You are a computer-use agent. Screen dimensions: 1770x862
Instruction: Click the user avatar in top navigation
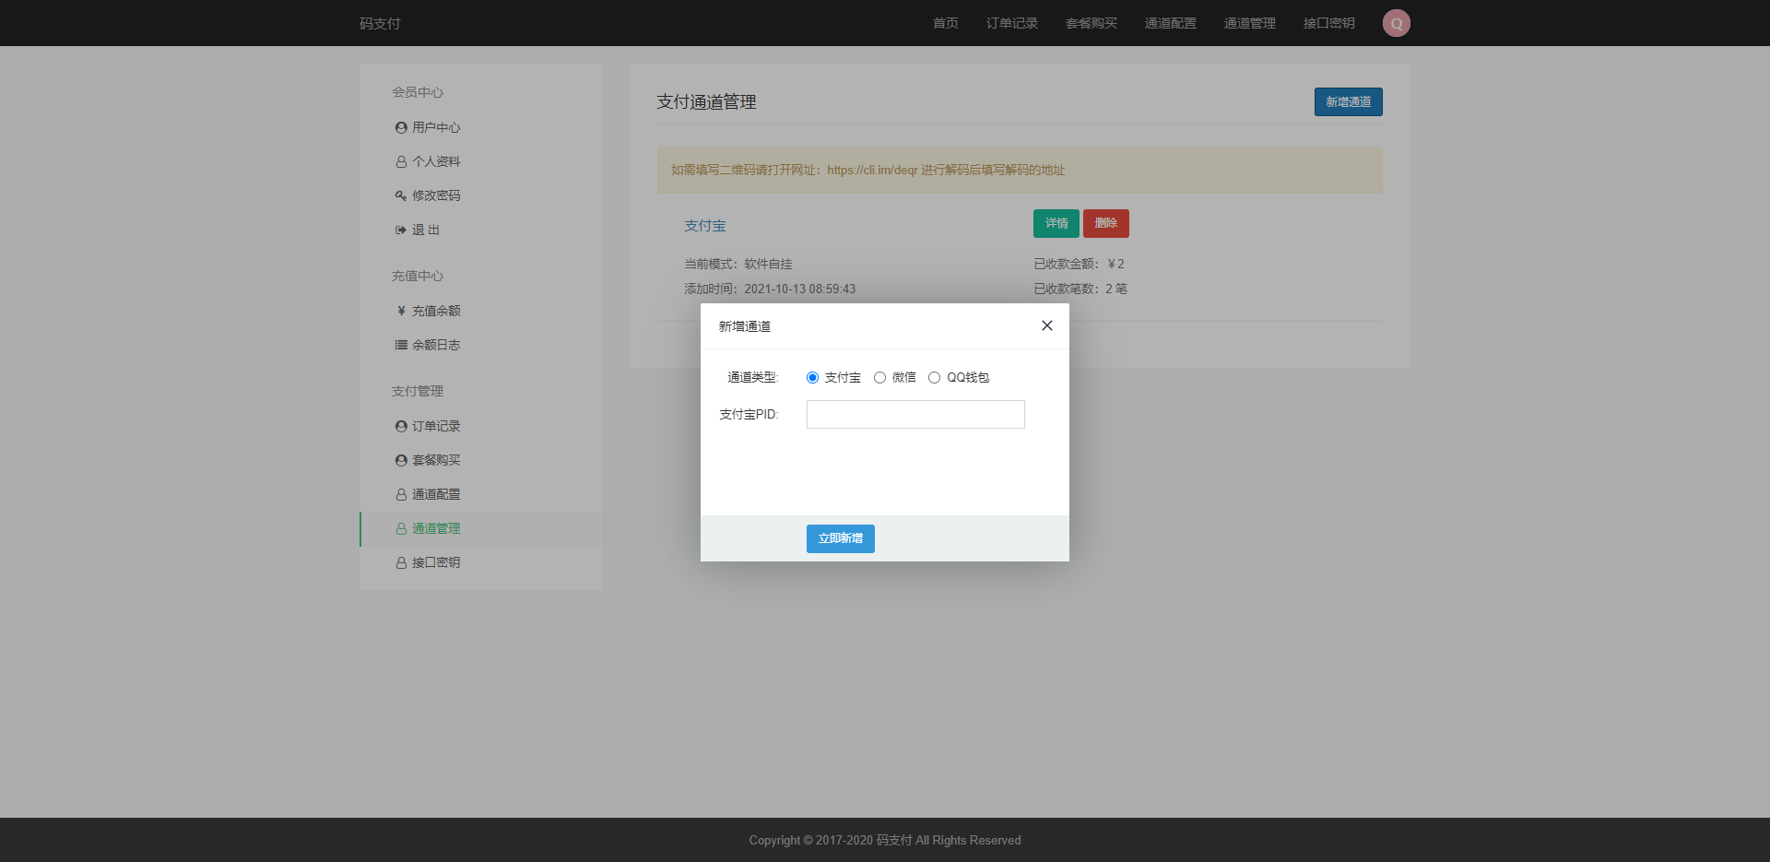click(1396, 23)
